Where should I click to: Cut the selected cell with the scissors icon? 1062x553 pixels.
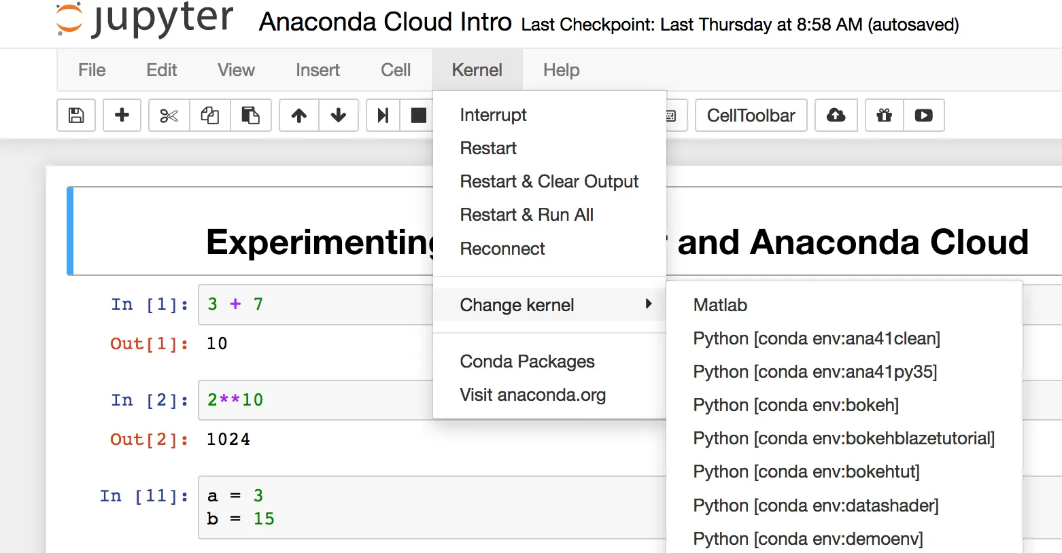click(169, 115)
